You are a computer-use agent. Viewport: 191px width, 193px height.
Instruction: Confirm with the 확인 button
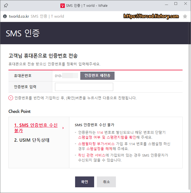[85, 182]
